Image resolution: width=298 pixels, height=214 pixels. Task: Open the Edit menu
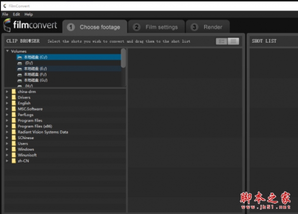tap(16, 14)
